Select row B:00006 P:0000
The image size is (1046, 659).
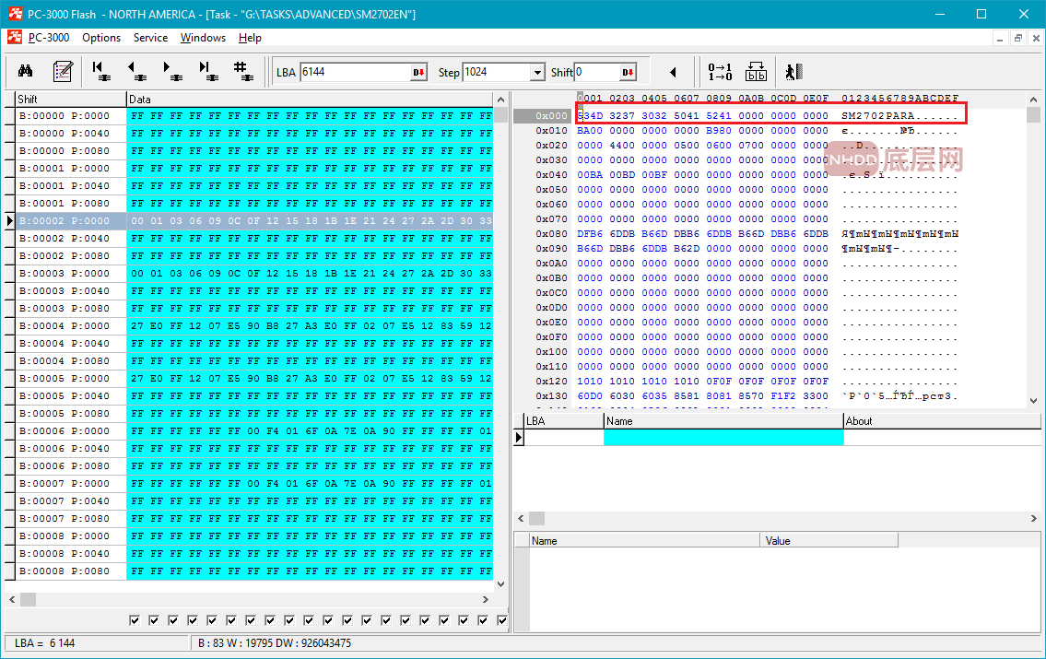(x=254, y=431)
